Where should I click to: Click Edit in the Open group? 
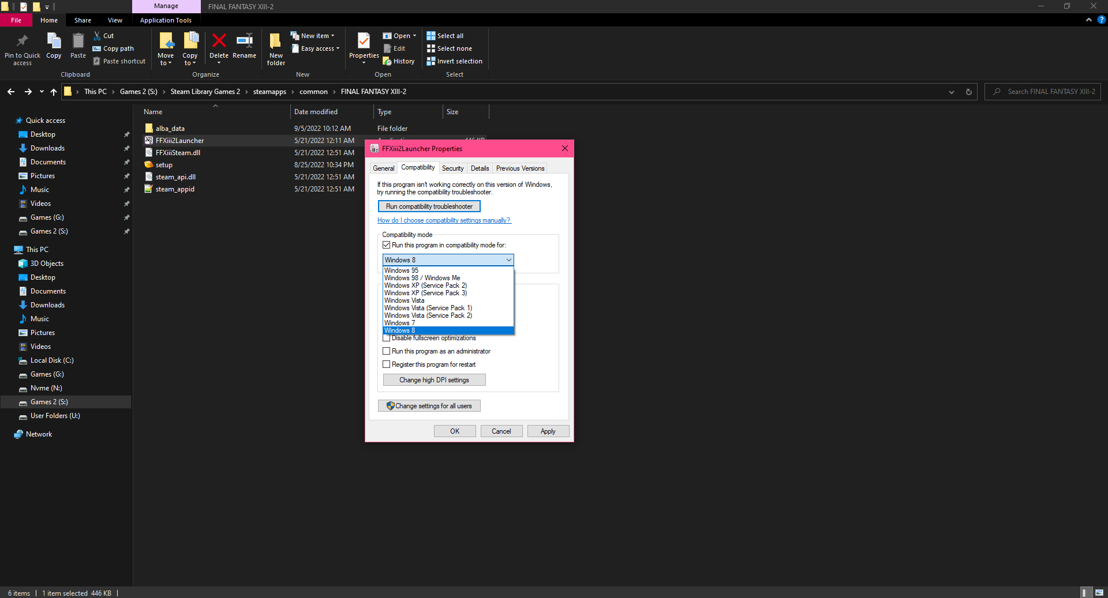point(394,48)
